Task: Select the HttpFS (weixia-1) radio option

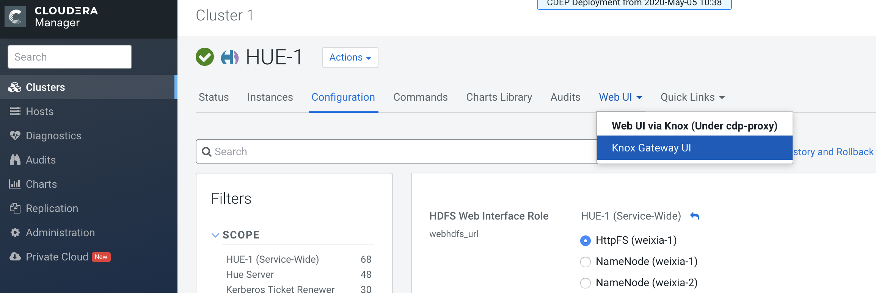Action: pos(586,241)
